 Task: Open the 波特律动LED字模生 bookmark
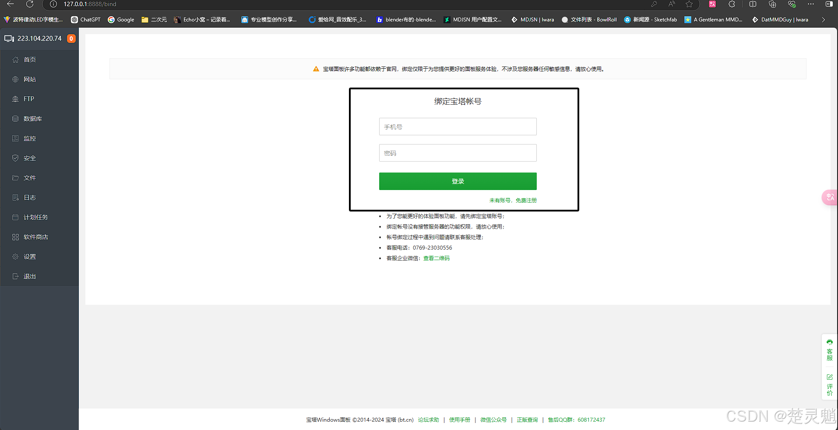33,20
